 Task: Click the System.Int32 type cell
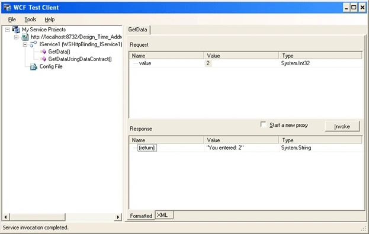tap(296, 63)
